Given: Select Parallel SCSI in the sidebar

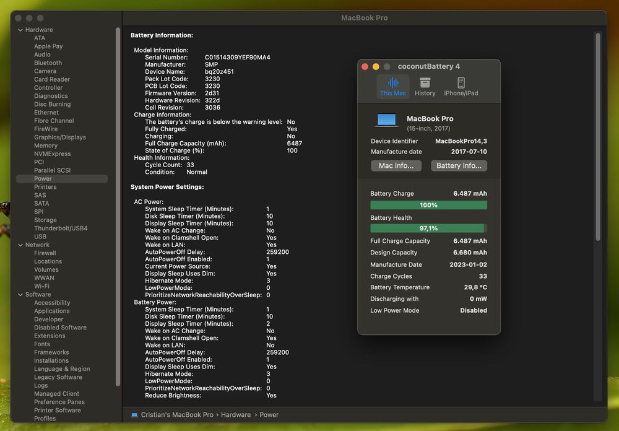Looking at the screenshot, I should coord(52,171).
